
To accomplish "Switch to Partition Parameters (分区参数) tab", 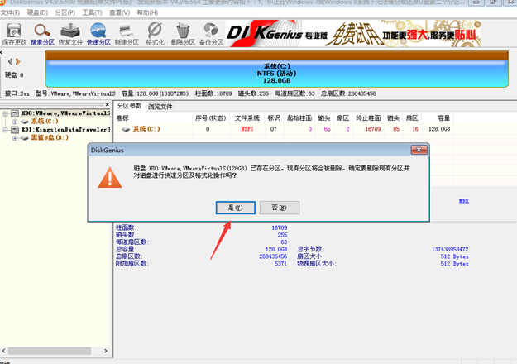I will (129, 106).
